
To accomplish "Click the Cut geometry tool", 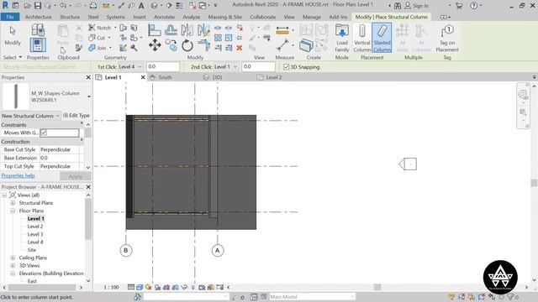I will (x=98, y=38).
